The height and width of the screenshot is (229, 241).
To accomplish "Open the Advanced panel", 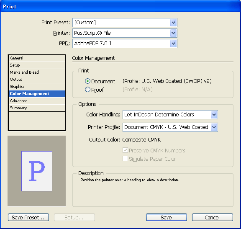I will coord(37,100).
